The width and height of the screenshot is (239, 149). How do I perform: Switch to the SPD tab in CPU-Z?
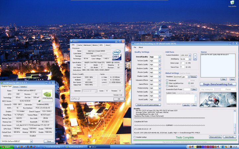click(101, 45)
